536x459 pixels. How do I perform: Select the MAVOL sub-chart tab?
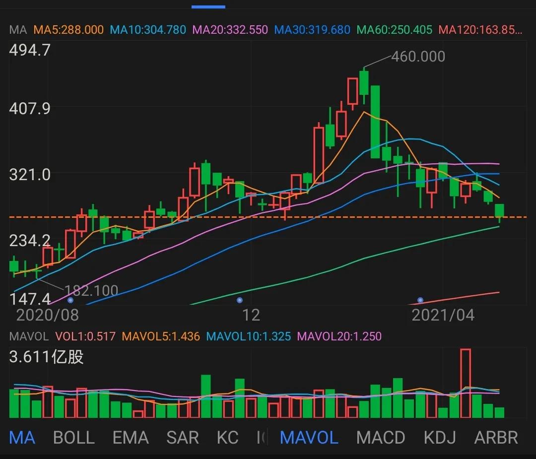tap(309, 438)
